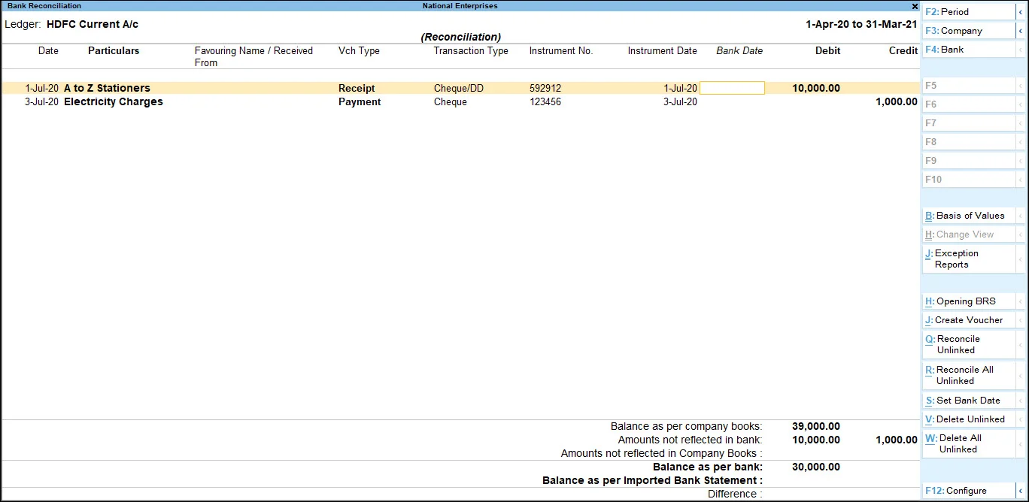Screen dimensions: 1029x502
Task: Run Q: Reconcile Unlinked
Action: coord(969,344)
